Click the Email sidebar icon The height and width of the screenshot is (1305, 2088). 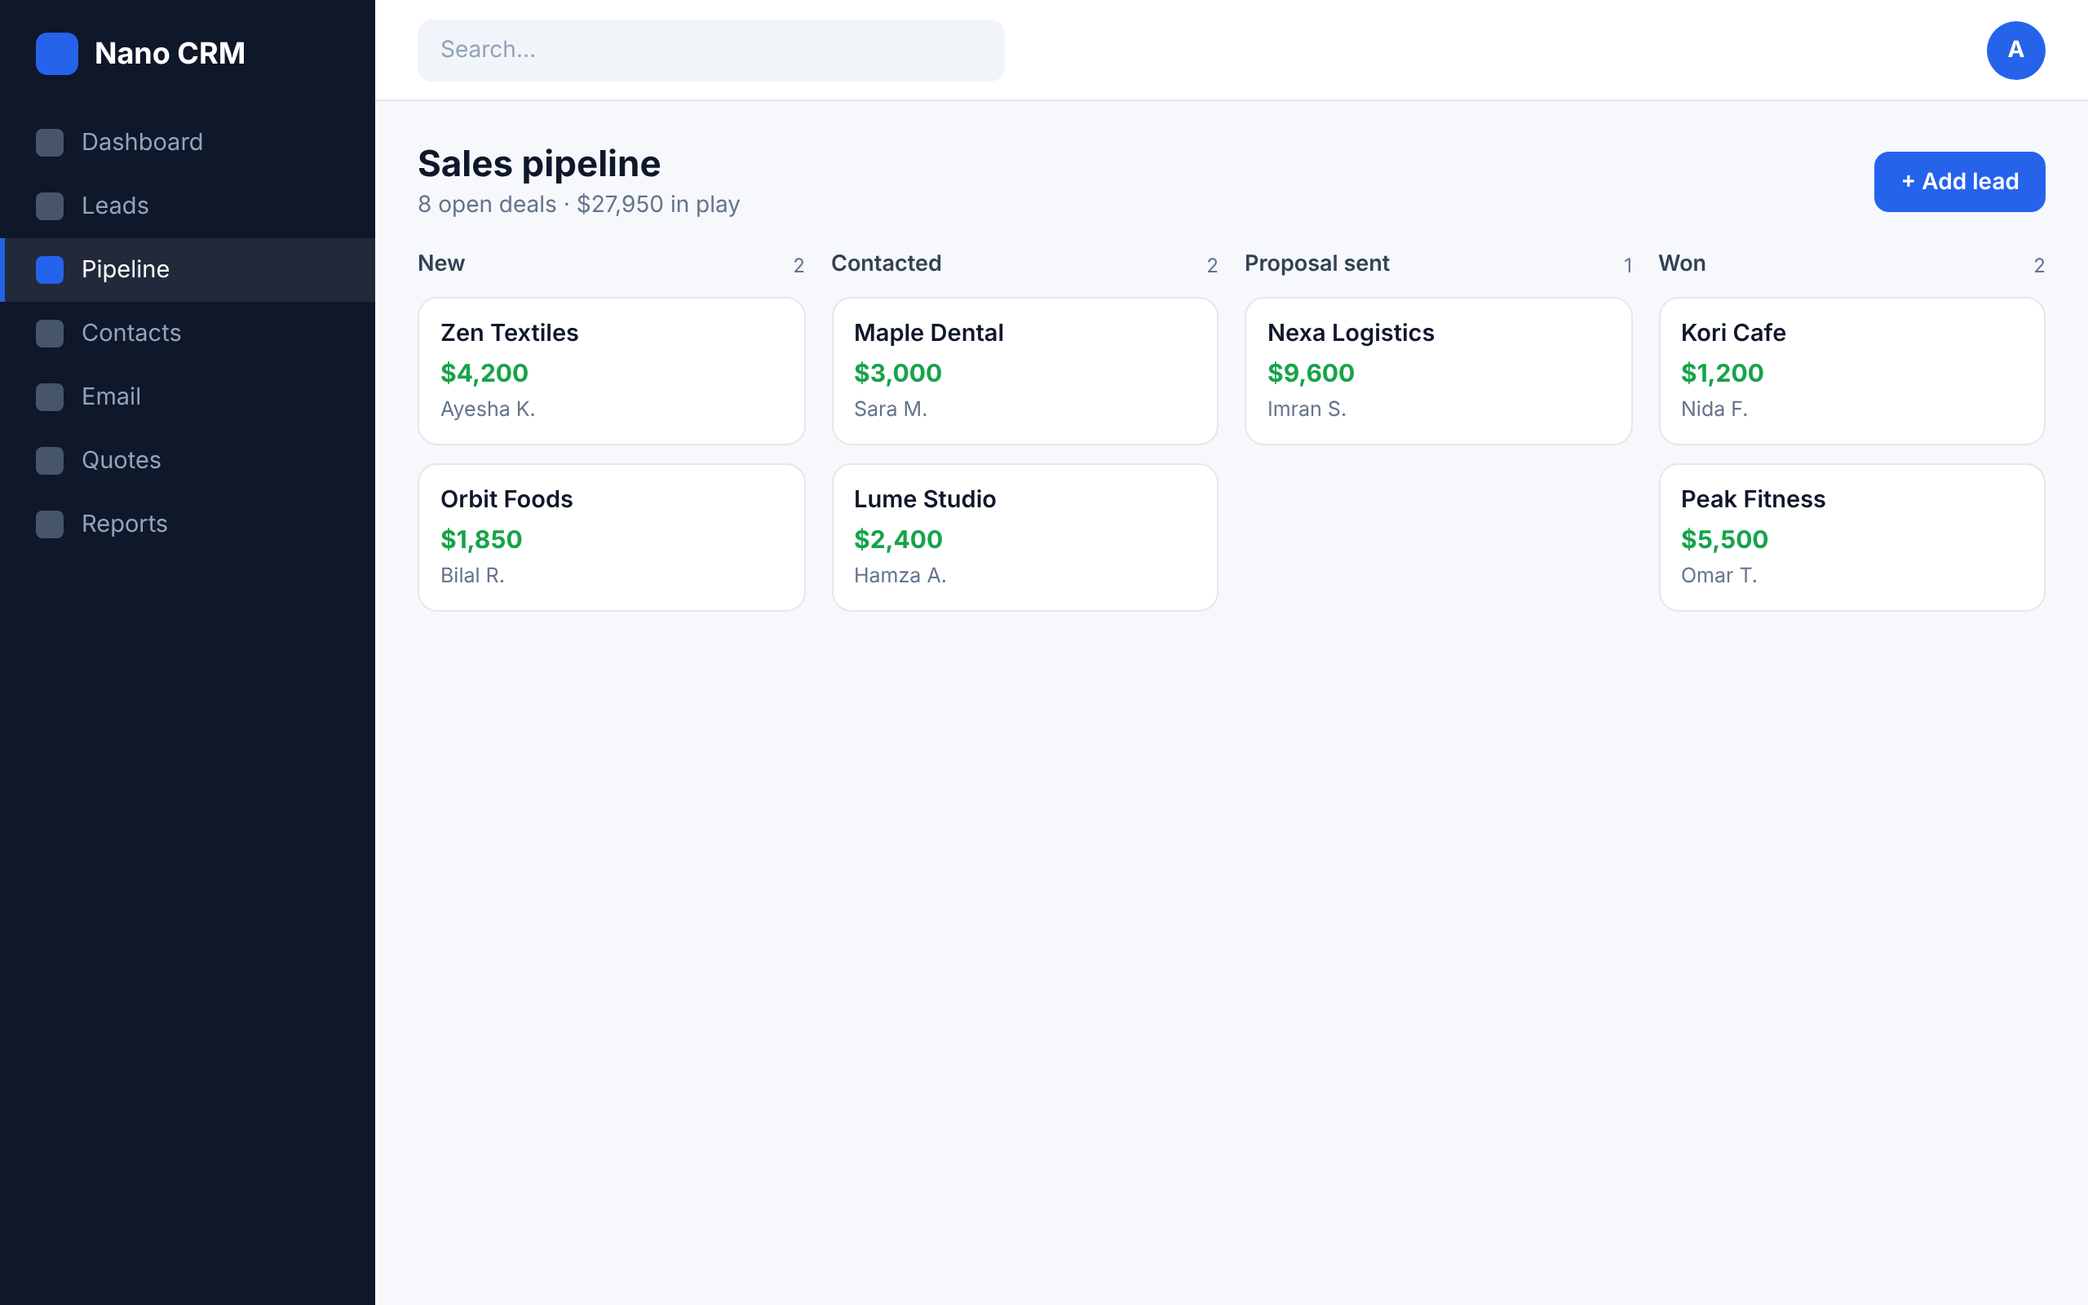pyautogui.click(x=50, y=397)
